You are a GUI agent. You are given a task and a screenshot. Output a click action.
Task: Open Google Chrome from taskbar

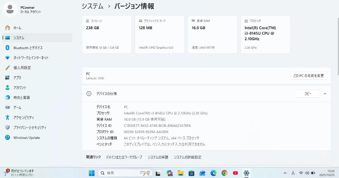224,173
